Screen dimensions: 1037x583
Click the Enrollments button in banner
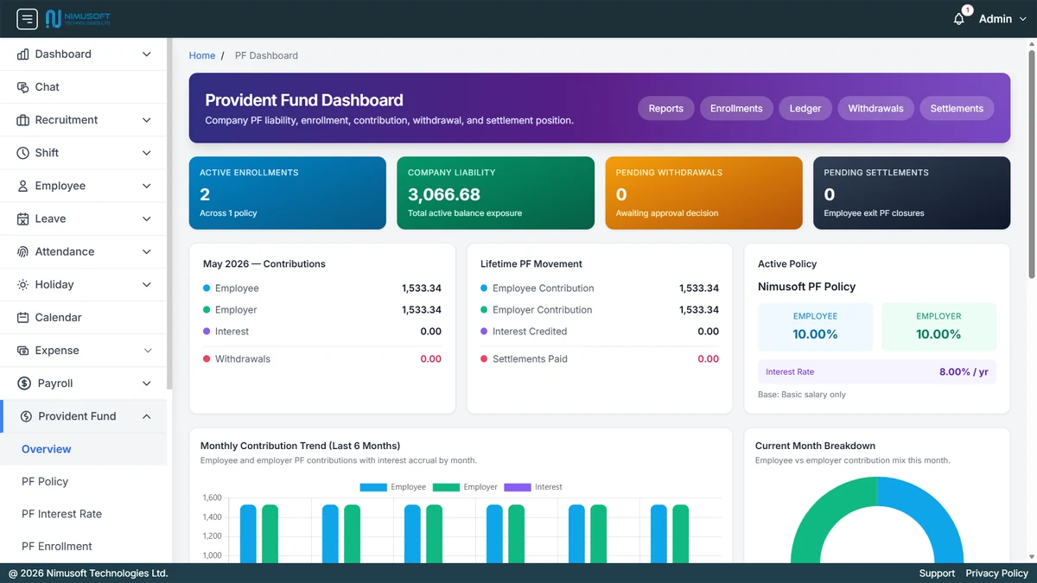tap(736, 108)
